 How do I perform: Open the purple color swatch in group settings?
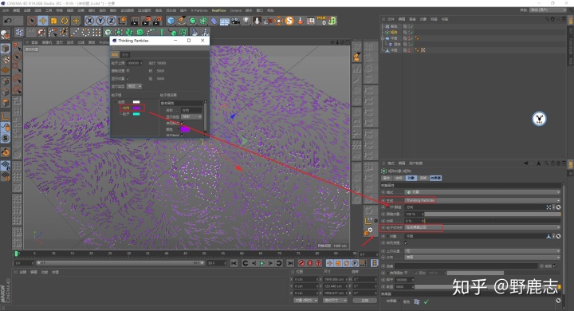[185, 129]
